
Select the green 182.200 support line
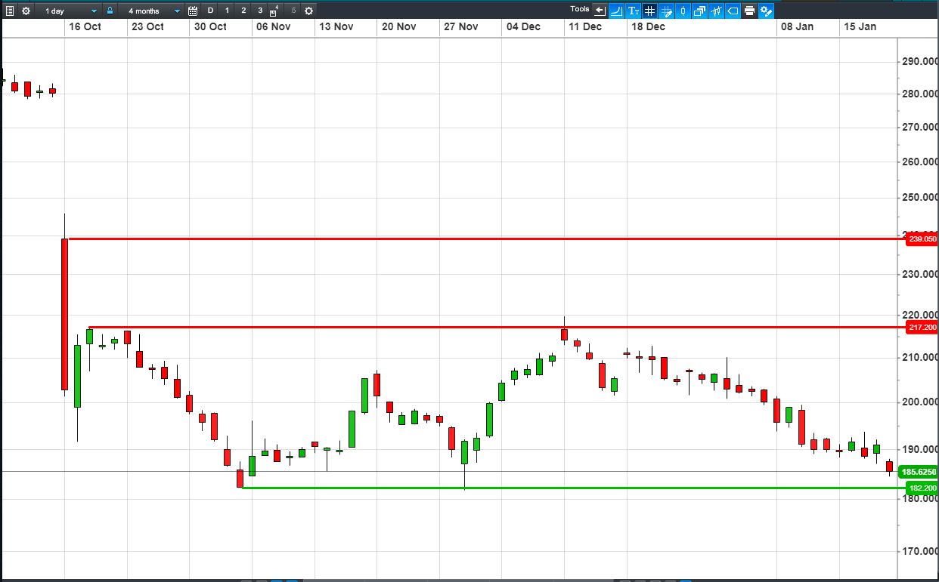pyautogui.click(x=573, y=488)
